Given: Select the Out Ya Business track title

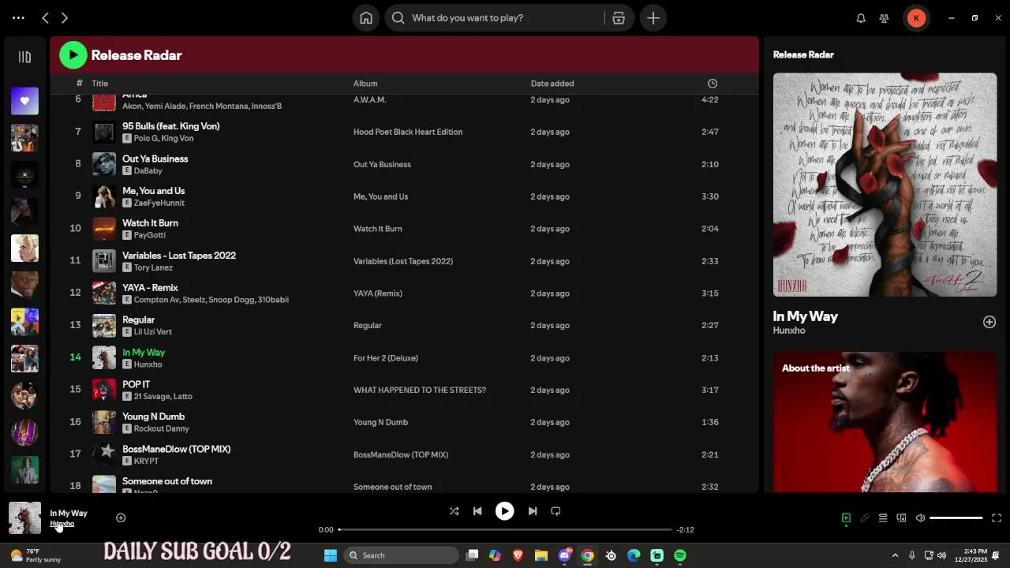Looking at the screenshot, I should 155,159.
